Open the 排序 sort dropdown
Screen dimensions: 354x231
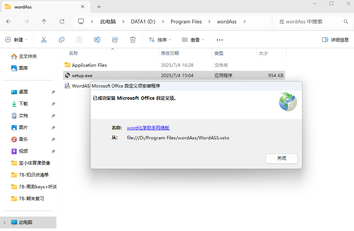click(160, 40)
